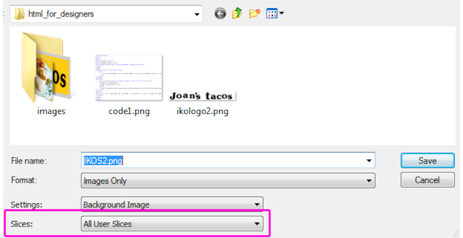Viewport: 463px width, 238px height.
Task: Click the ikologo2.png file name label
Action: (x=202, y=111)
